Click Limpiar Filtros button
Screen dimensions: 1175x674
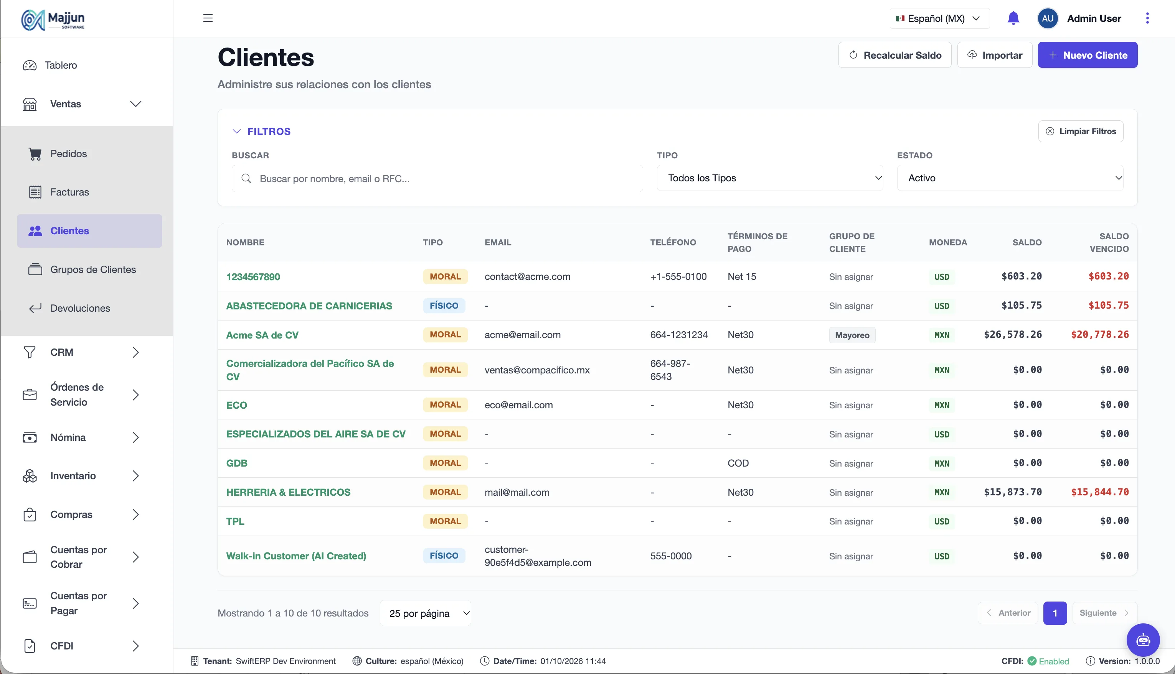[x=1080, y=132]
